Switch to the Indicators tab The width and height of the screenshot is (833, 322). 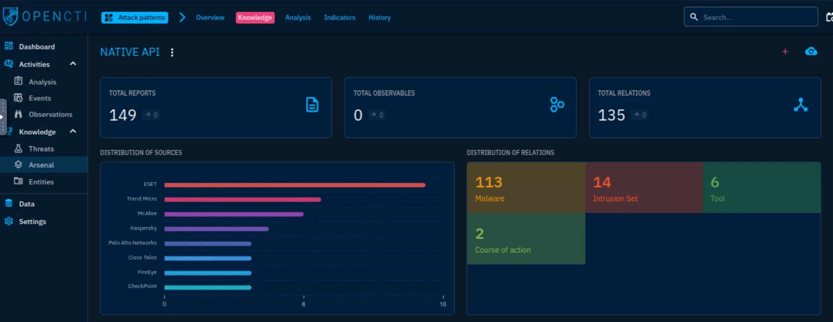tap(339, 18)
